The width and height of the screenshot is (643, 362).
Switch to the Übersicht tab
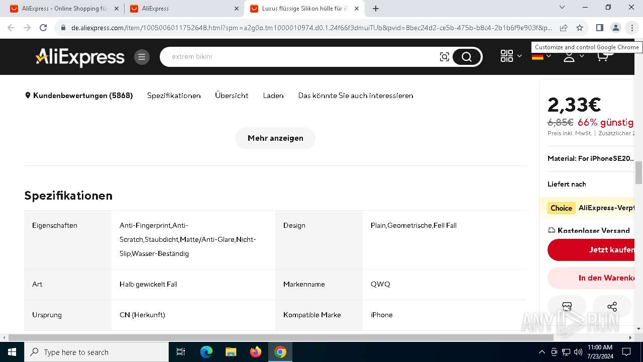coord(232,96)
